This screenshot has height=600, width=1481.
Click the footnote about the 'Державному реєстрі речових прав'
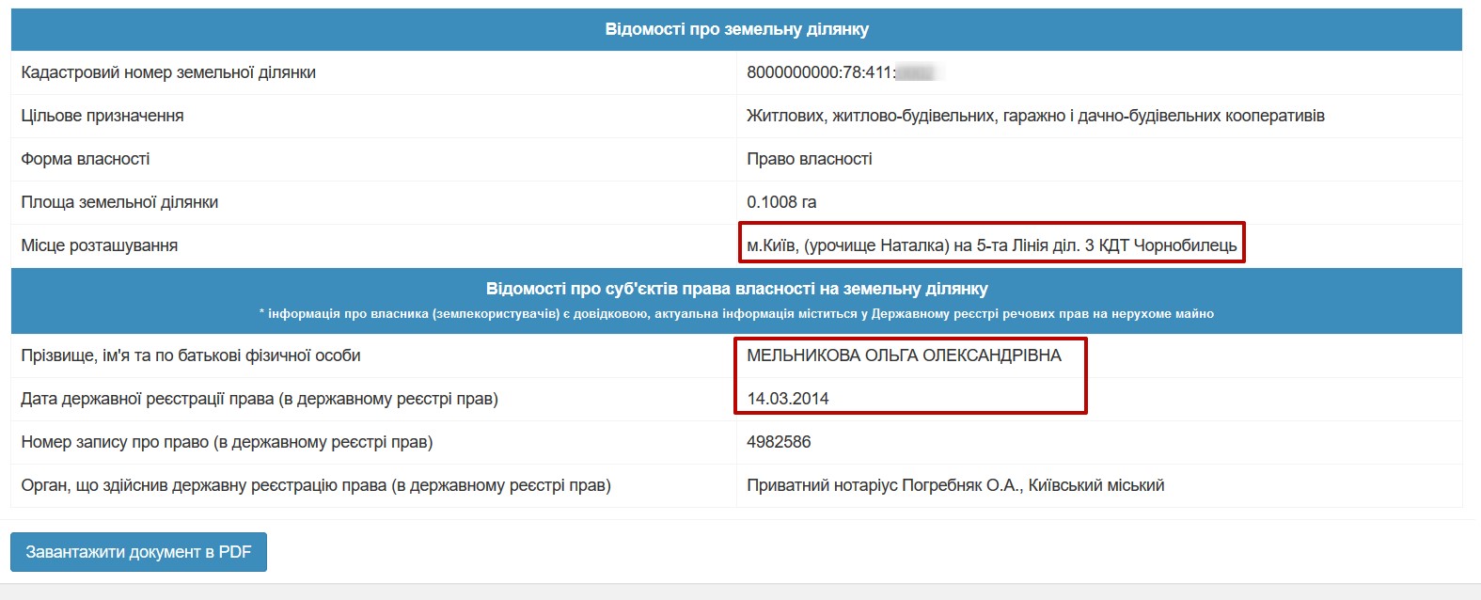pos(736,314)
